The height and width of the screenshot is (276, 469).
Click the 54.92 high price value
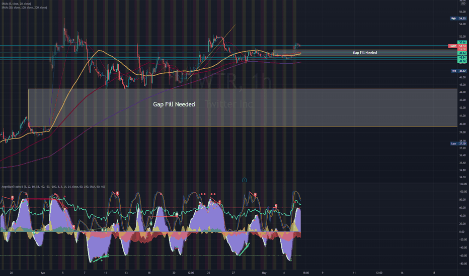tap(462, 19)
